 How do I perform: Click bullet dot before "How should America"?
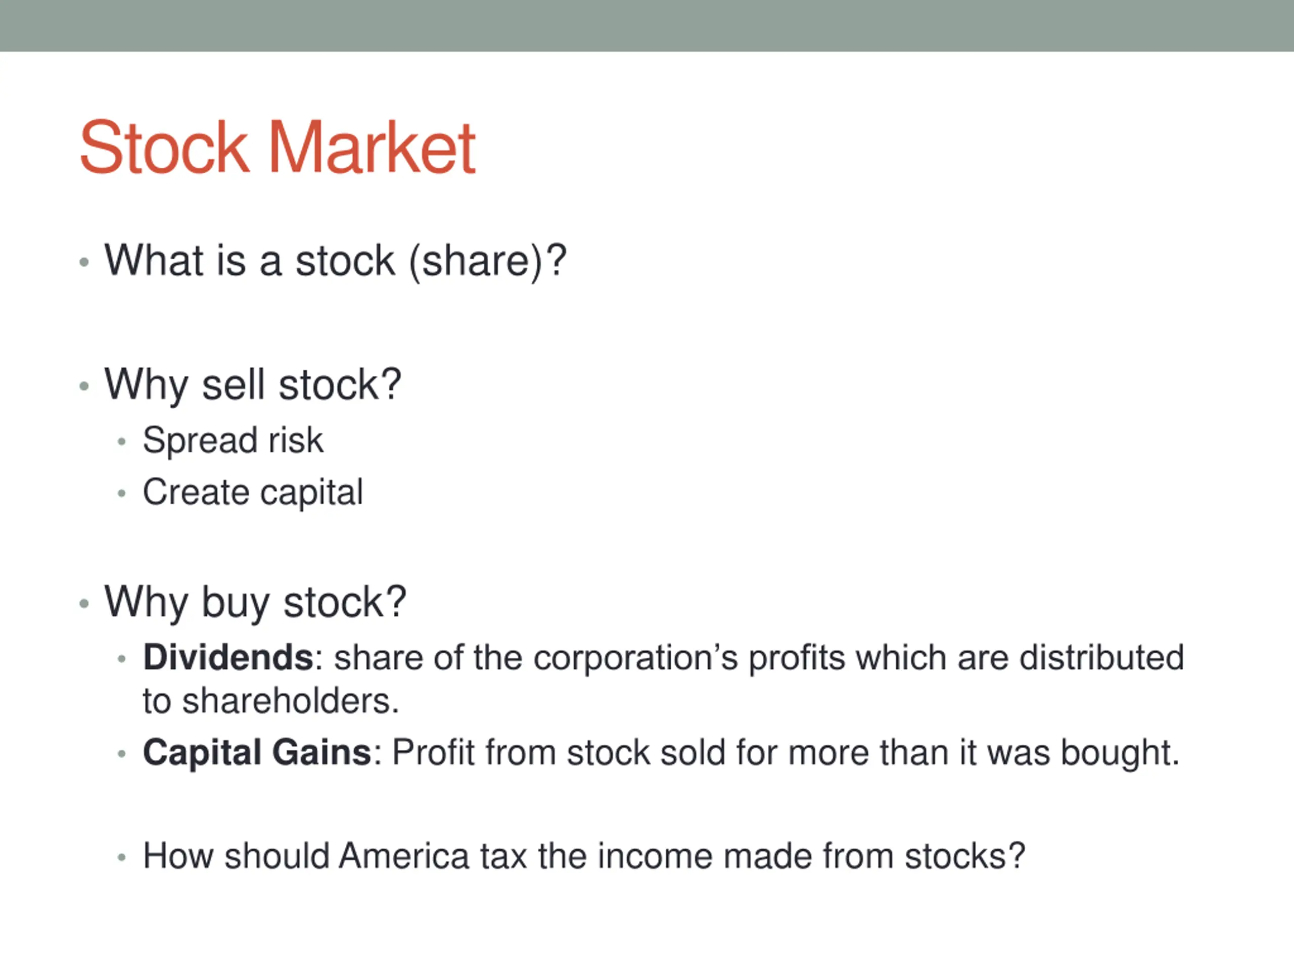tap(122, 858)
